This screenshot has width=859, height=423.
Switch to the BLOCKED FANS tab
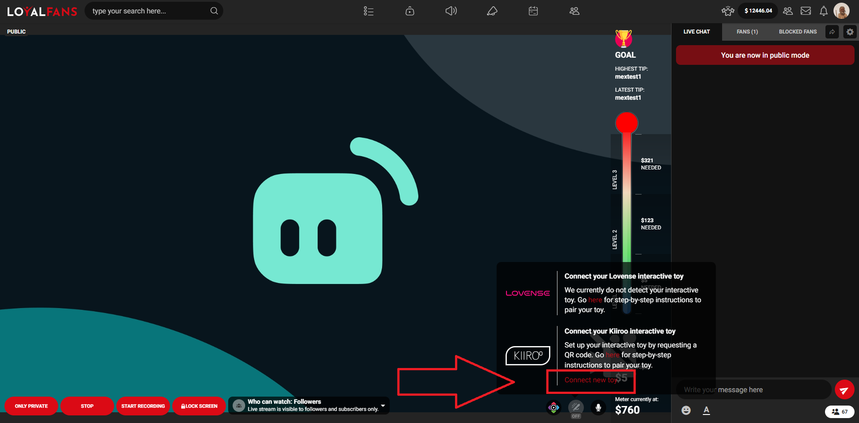coord(797,32)
